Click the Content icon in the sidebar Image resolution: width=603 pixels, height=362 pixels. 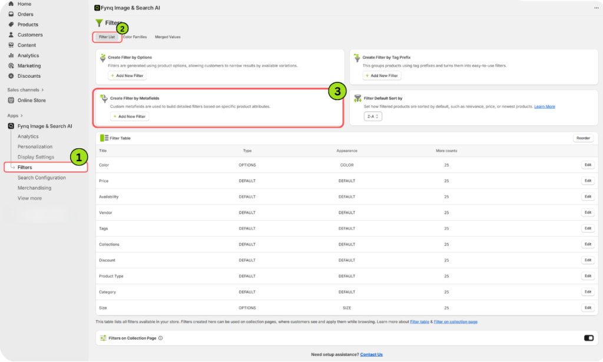pyautogui.click(x=11, y=45)
